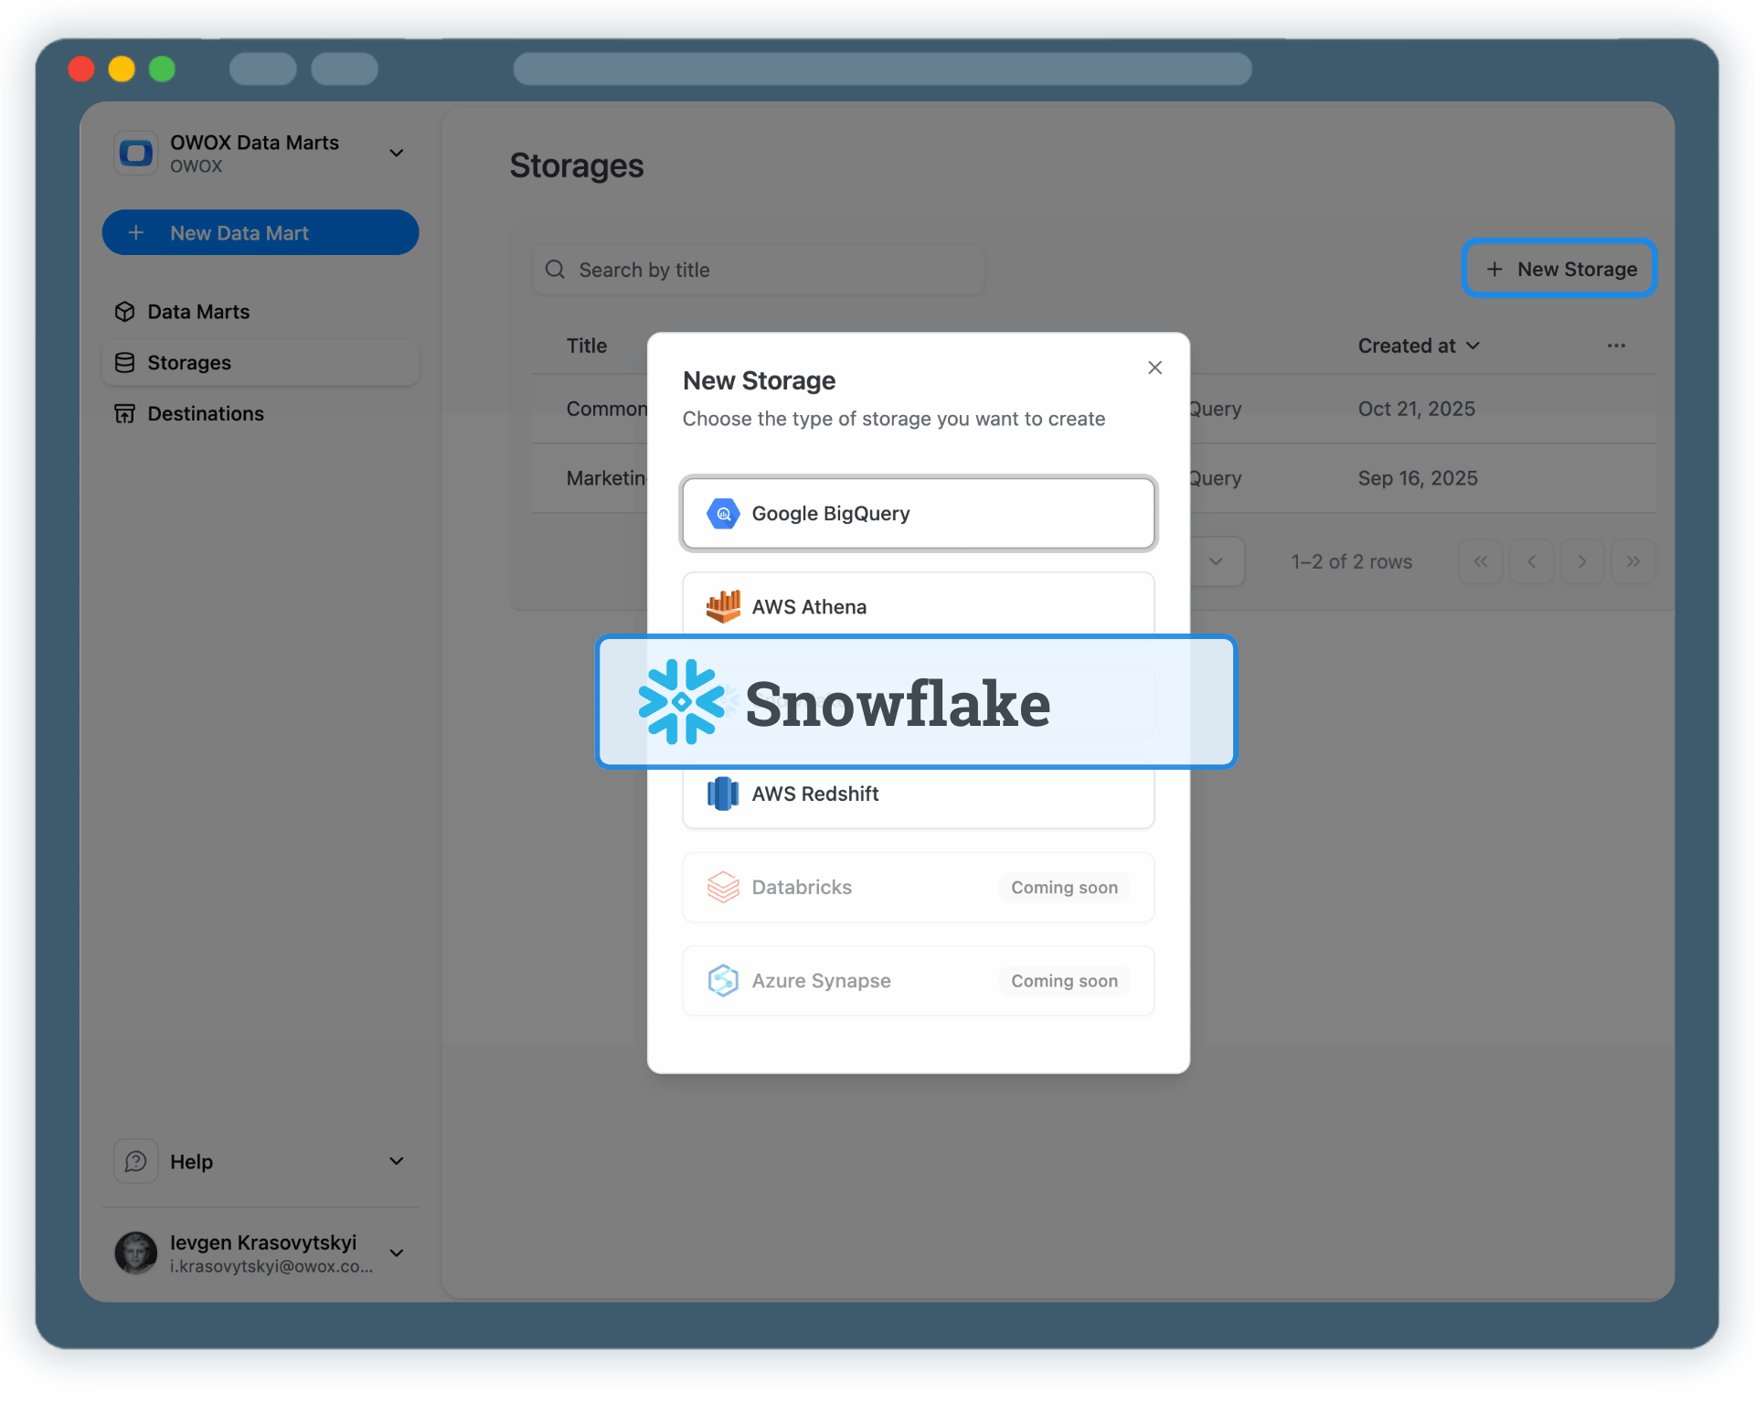The width and height of the screenshot is (1755, 1428).
Task: Click the Databricks icon
Action: (x=723, y=887)
